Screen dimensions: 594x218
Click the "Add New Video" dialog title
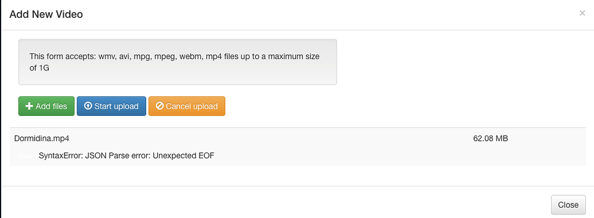point(46,14)
